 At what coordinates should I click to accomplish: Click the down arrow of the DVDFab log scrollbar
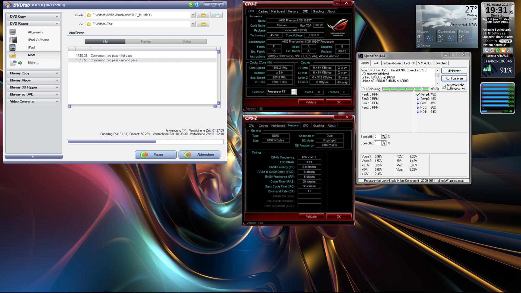[219, 103]
